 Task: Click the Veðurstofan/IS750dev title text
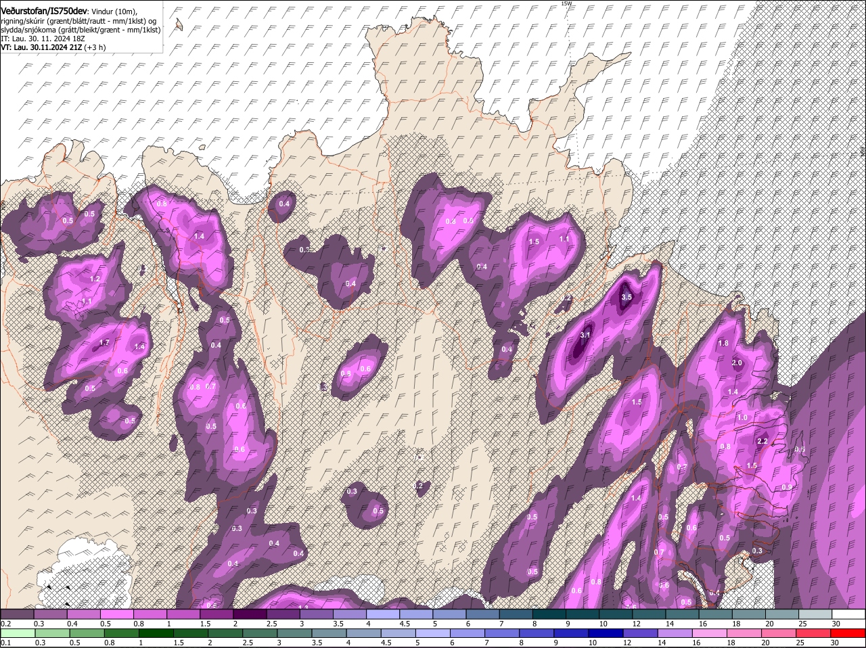[44, 10]
